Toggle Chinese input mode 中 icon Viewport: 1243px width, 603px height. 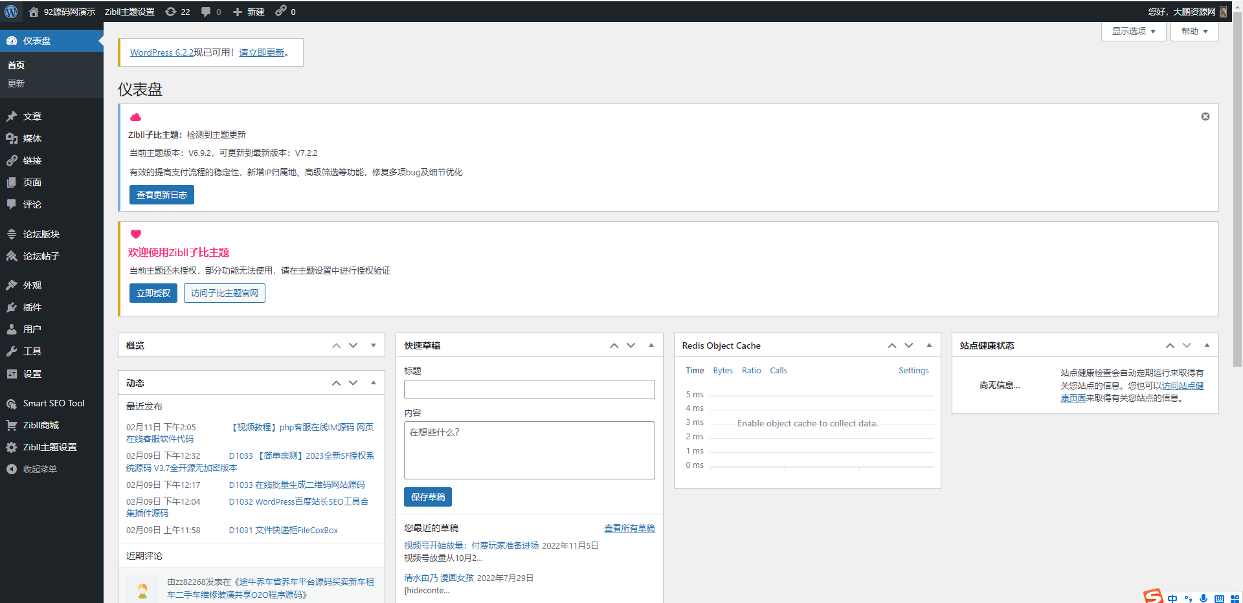point(1172,598)
